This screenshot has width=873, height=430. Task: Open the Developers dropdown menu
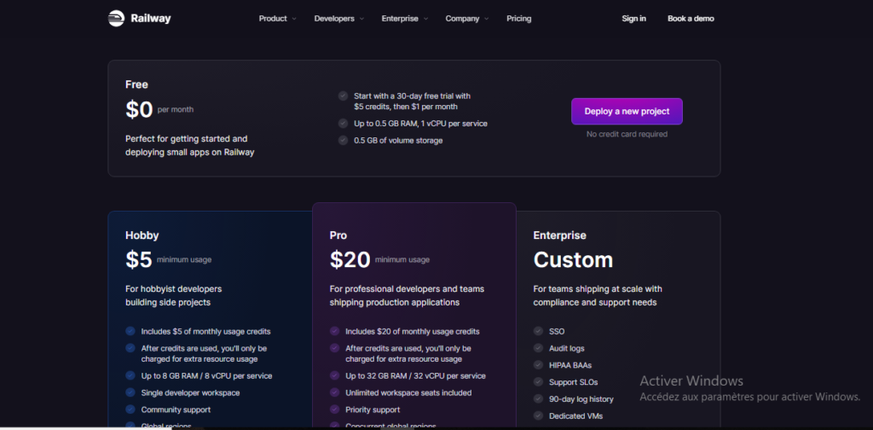point(338,19)
